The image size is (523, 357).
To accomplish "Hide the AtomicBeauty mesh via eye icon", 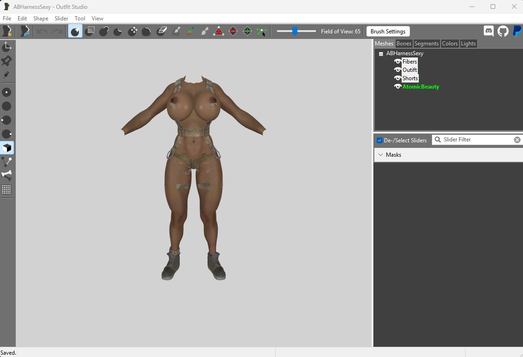I will coord(397,87).
